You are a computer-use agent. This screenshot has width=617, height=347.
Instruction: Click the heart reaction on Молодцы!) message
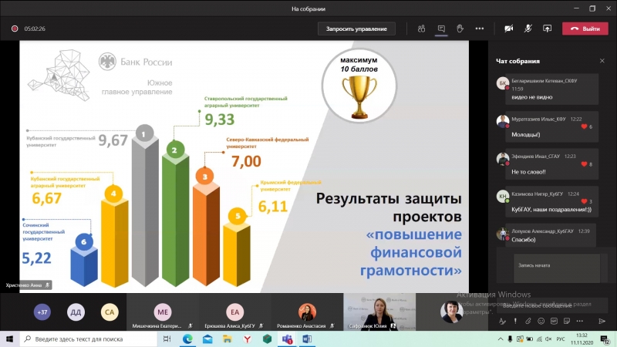(x=584, y=126)
